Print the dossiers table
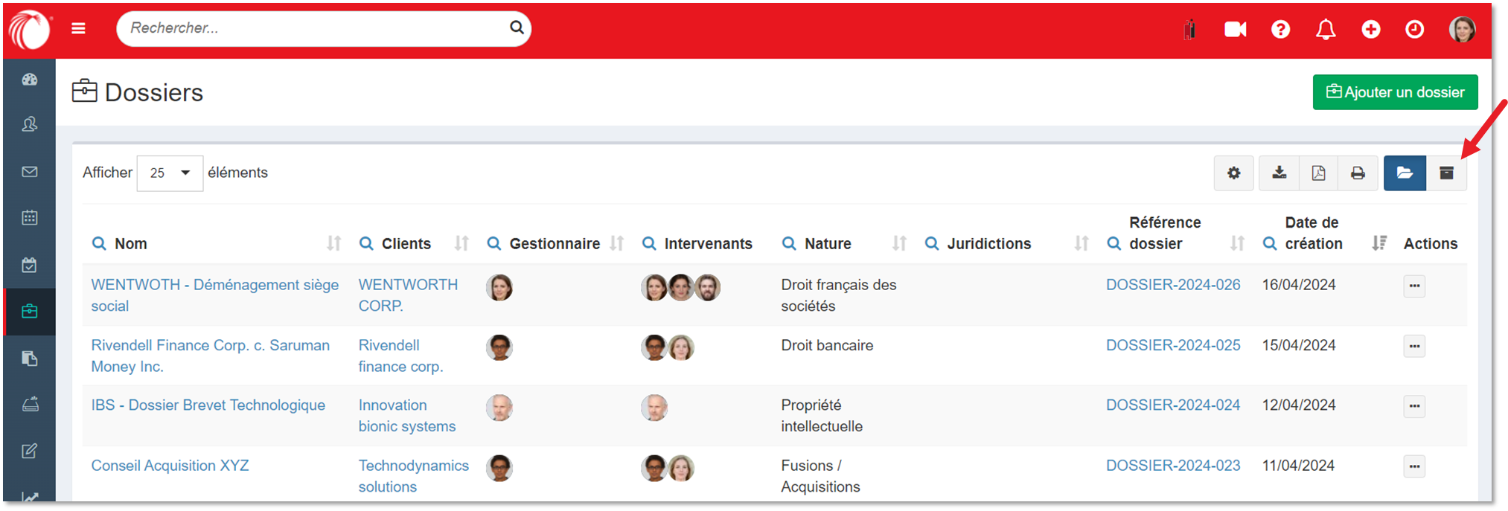Image resolution: width=1508 pixels, height=511 pixels. tap(1358, 173)
